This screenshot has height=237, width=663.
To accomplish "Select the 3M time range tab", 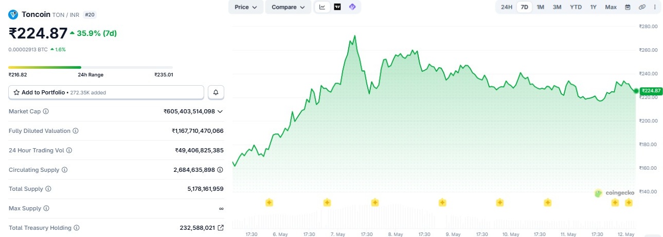I will (557, 7).
